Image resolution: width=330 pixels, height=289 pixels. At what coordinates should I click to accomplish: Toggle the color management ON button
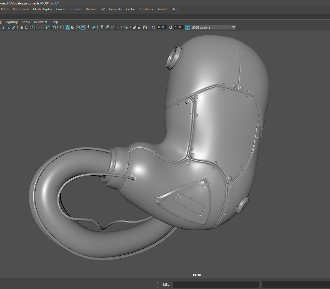click(x=187, y=27)
